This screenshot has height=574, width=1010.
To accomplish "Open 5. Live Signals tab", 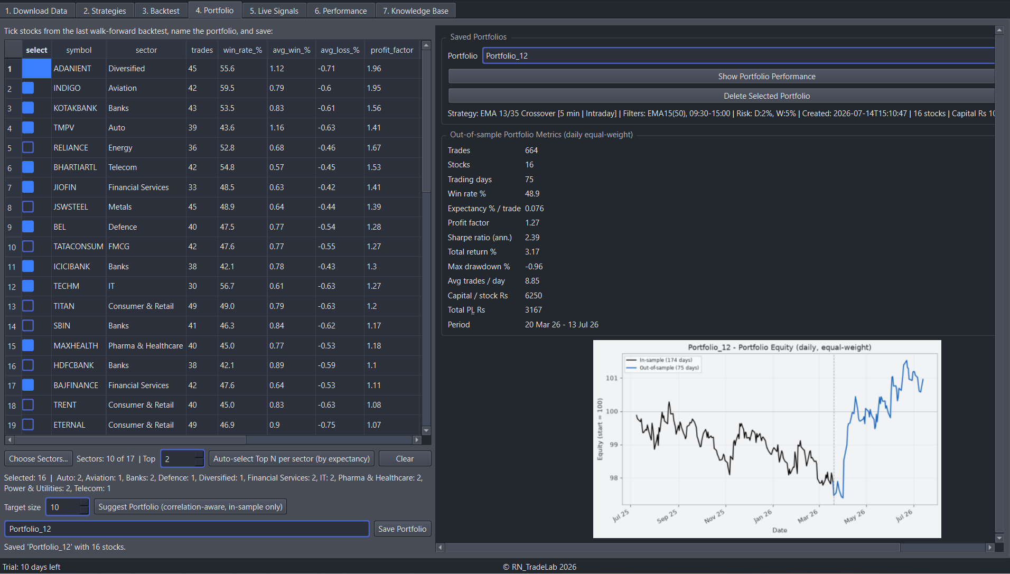I will click(x=274, y=11).
